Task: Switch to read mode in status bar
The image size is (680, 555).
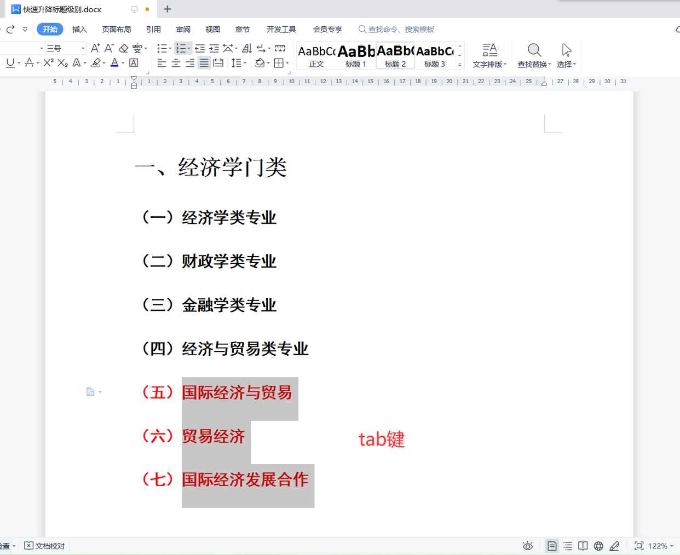Action: tap(583, 546)
